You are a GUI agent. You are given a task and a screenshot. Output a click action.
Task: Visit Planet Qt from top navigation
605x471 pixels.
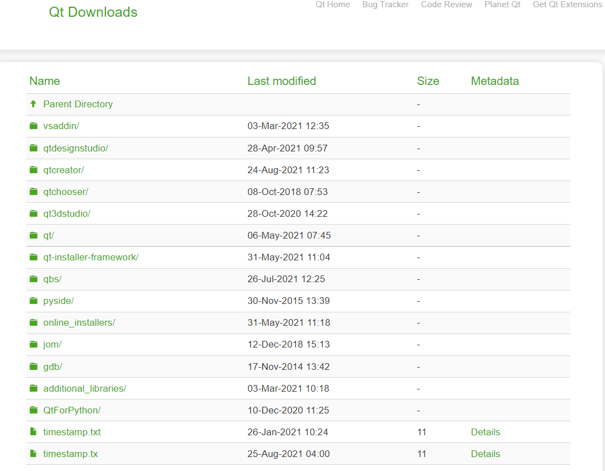tap(502, 4)
